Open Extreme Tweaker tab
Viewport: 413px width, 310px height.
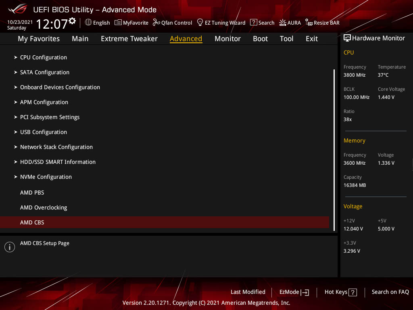129,39
